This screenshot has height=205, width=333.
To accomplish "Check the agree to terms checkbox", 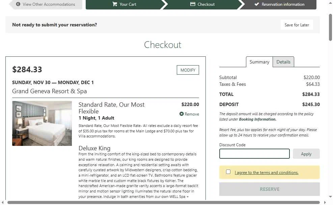I will 228,172.
